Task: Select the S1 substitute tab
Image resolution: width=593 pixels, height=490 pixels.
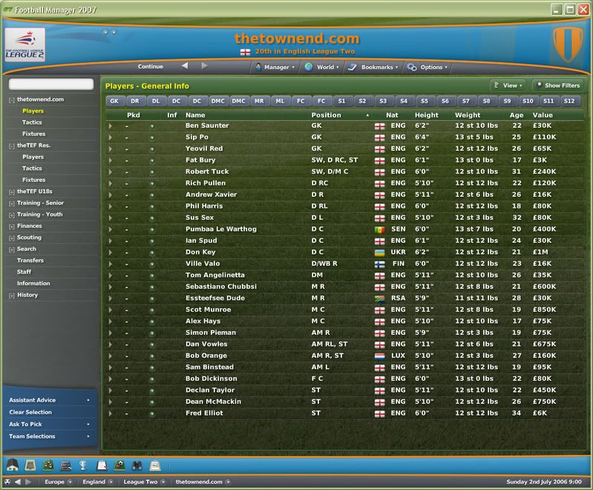Action: pyautogui.click(x=341, y=101)
